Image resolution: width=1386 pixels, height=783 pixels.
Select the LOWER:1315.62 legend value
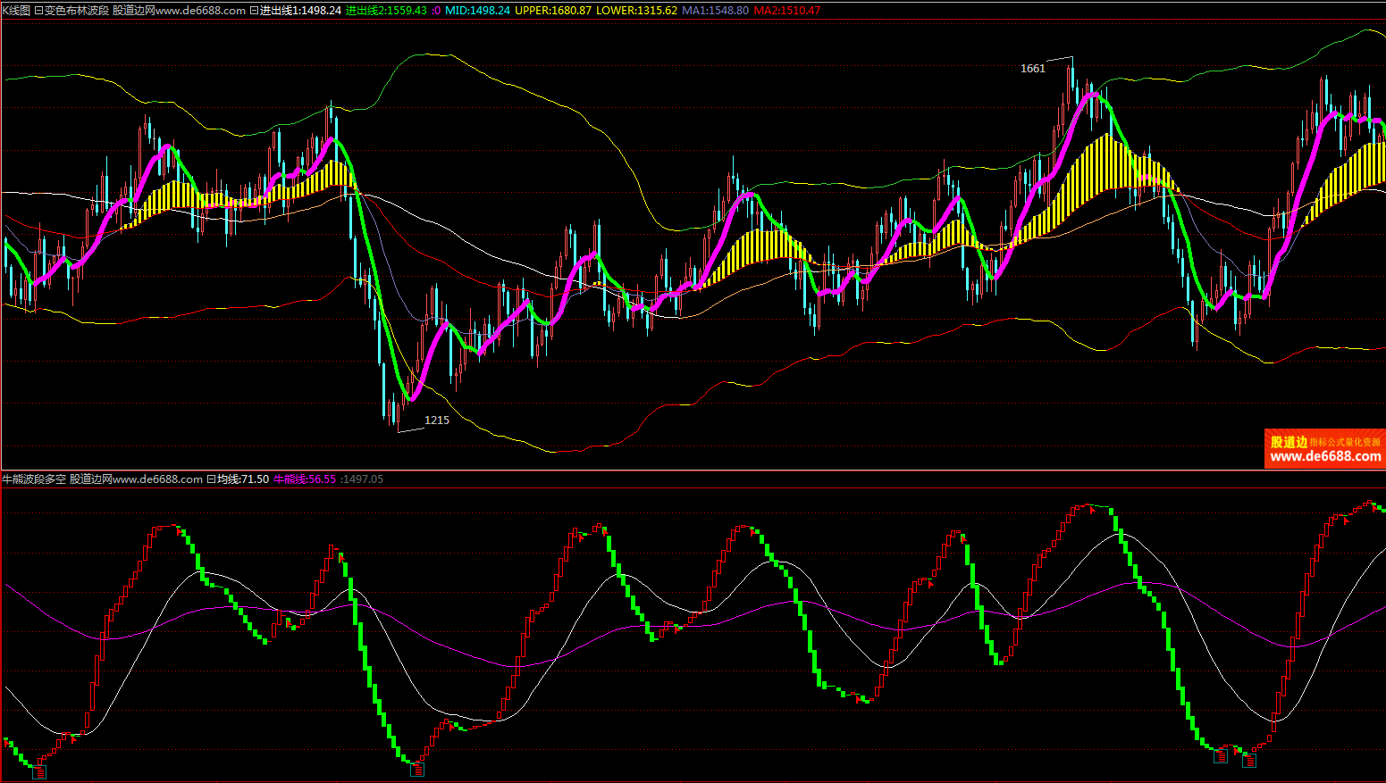click(x=636, y=11)
